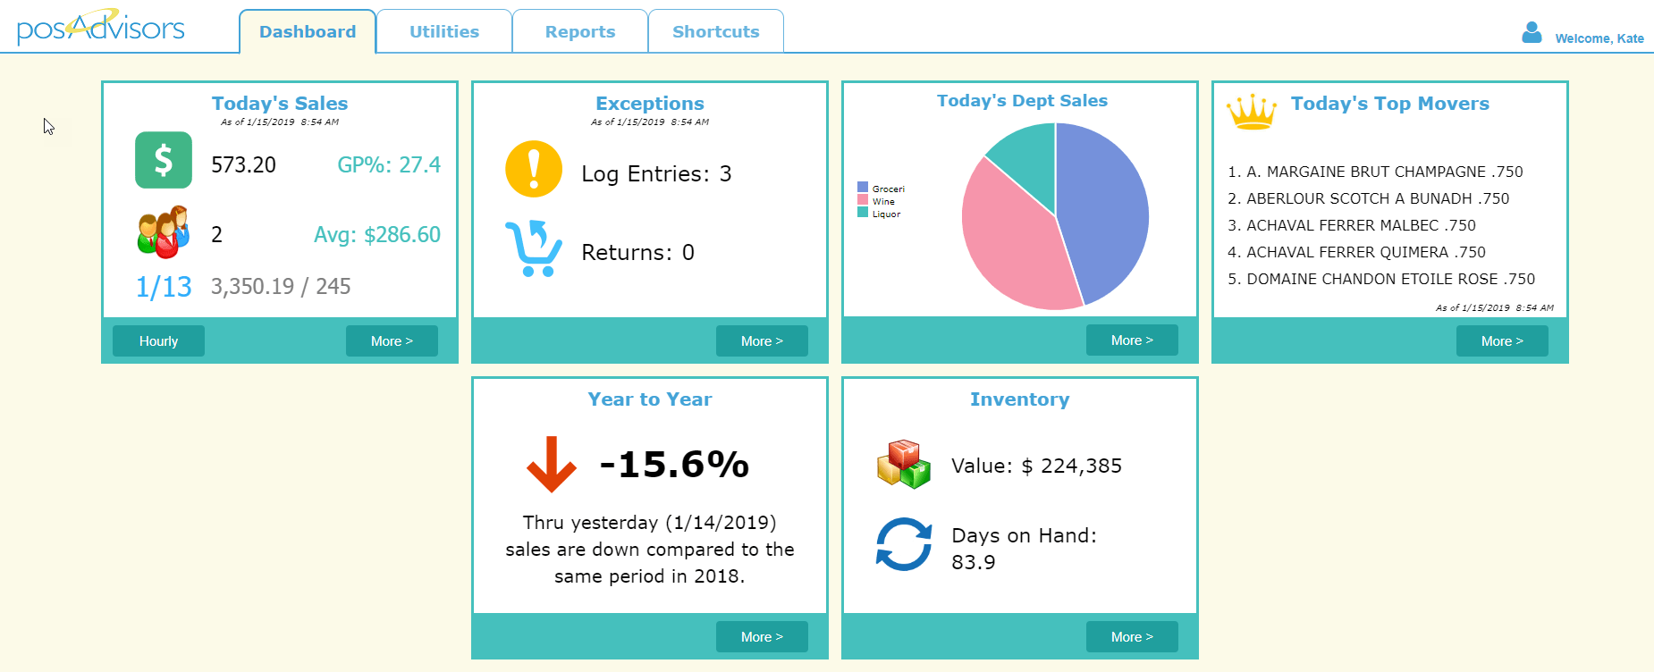
Task: Click the blue refresh Days on Hand icon
Action: (904, 543)
